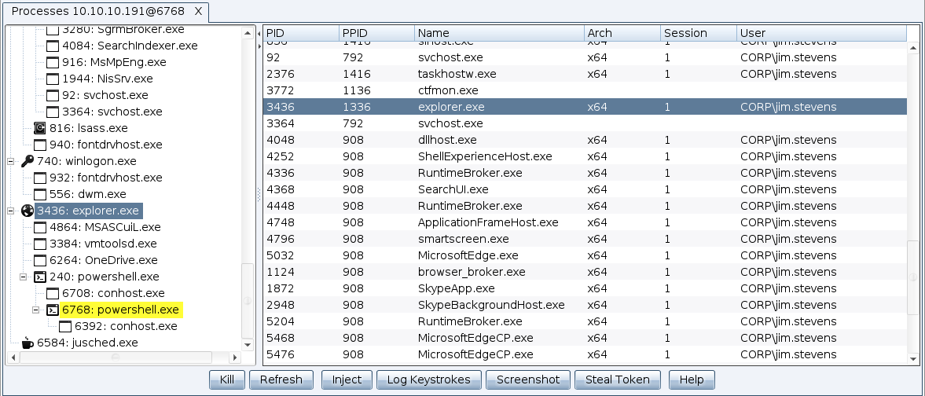925x396 pixels.
Task: Click the jusched.exe coffee cup icon
Action: (28, 343)
